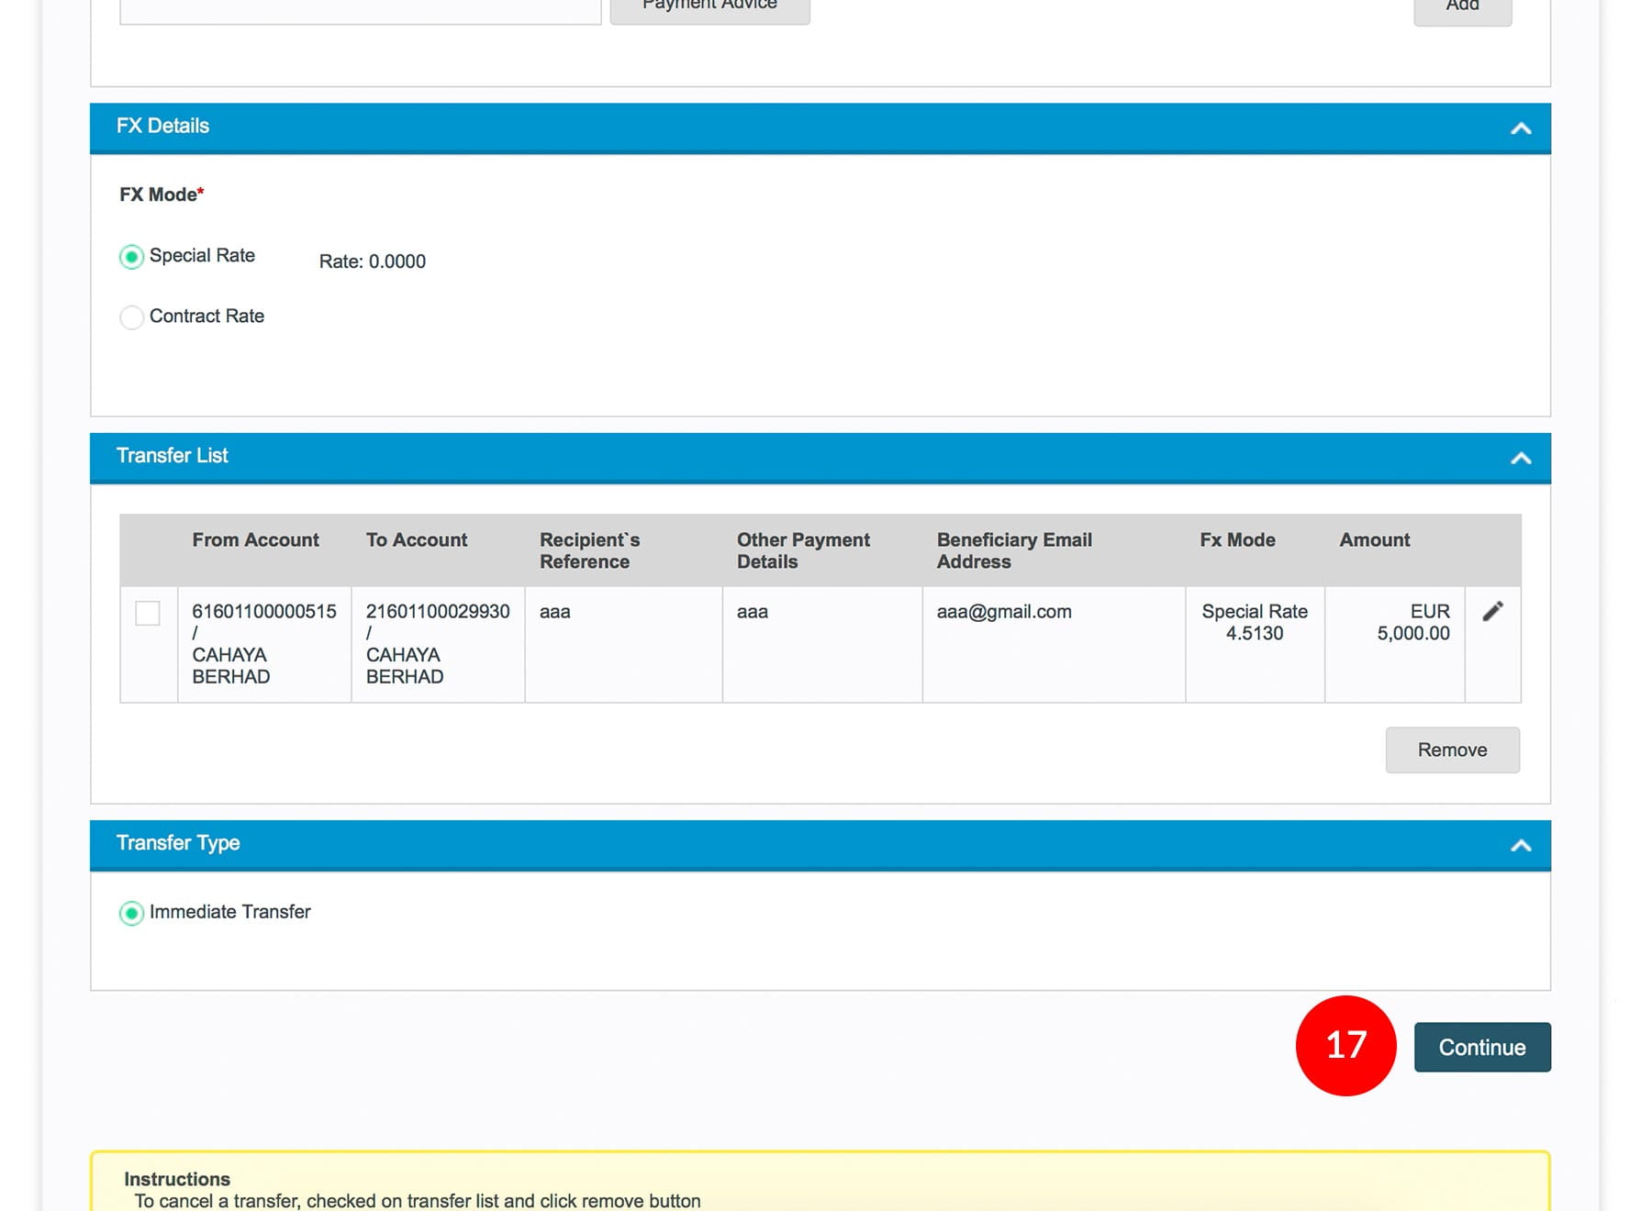Collapse the Transfer List section chevron

click(x=1520, y=458)
